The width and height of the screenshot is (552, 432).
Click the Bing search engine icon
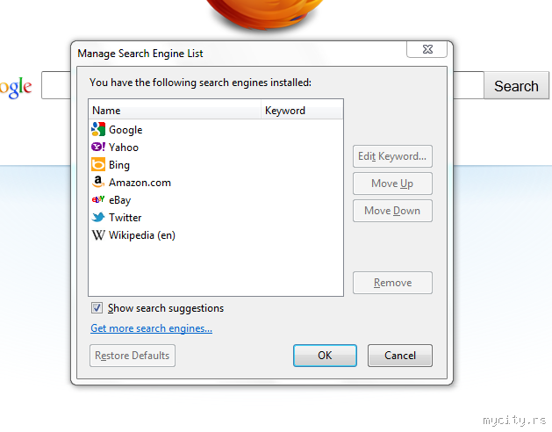click(98, 164)
